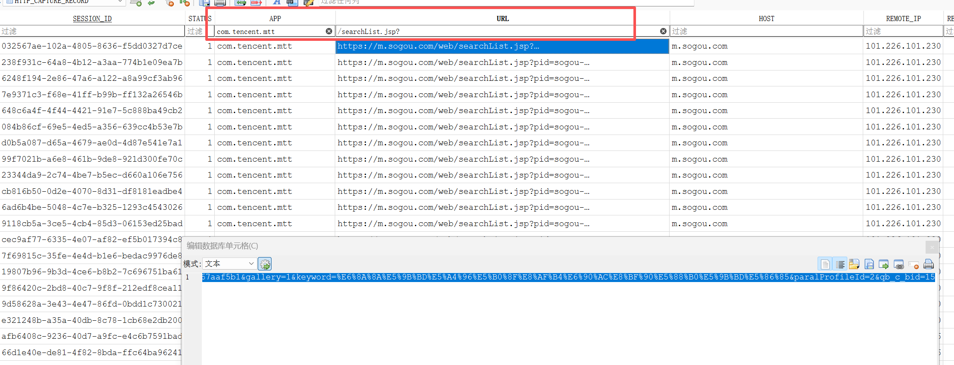The height and width of the screenshot is (365, 954).
Task: Click the top toolbar print icon
Action: coord(220,3)
